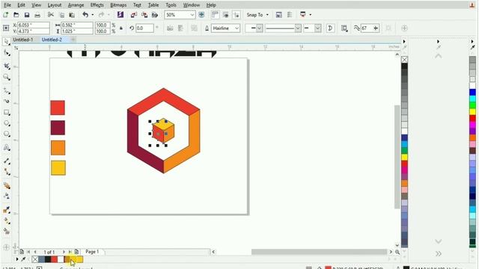Toggle Show rulers button
The height and width of the screenshot is (269, 479).
click(x=215, y=15)
